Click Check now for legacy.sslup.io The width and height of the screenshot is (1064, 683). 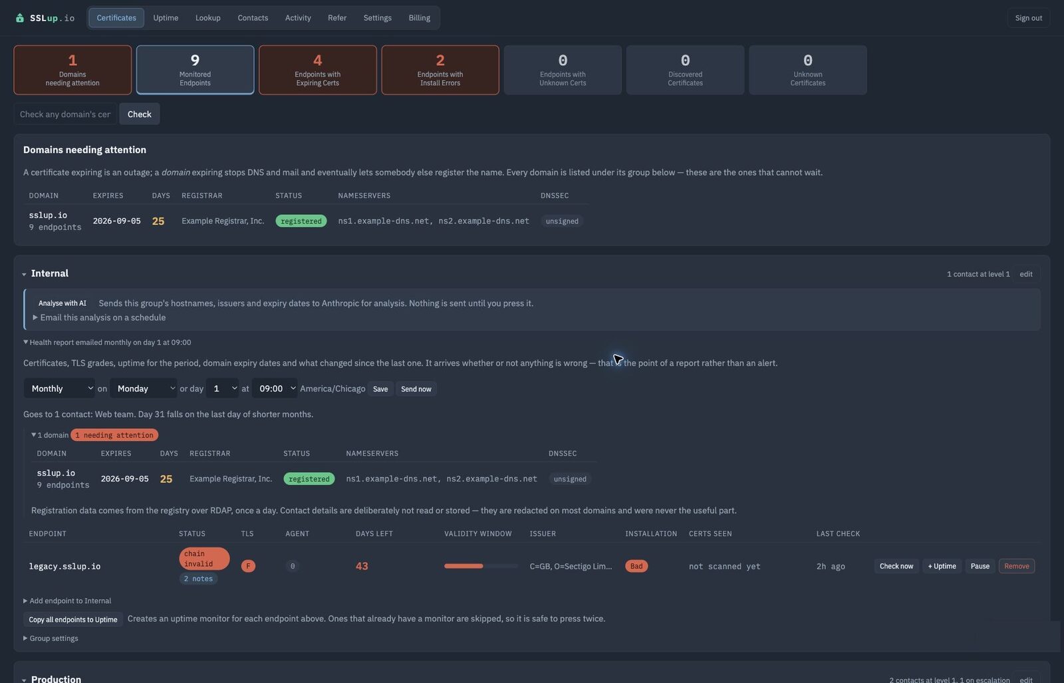tap(896, 566)
